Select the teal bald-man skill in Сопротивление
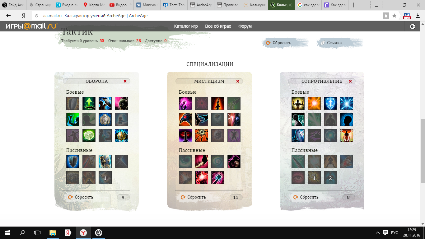The width and height of the screenshot is (425, 239). (298, 119)
